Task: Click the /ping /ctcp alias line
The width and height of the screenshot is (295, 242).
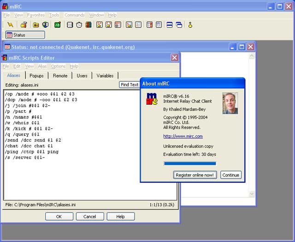Action: [32, 152]
